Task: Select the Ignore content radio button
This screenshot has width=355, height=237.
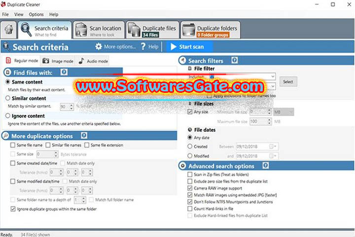Action: tap(8, 116)
